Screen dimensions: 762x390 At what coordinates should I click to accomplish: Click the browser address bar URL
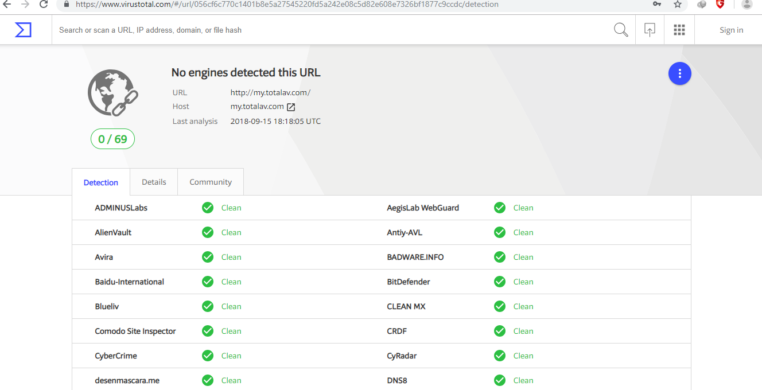click(x=287, y=4)
